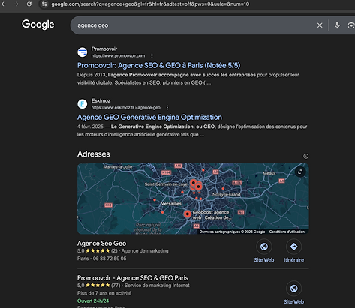
Task: Click phone number '06 88 72 59 05'
Action: click(110, 259)
